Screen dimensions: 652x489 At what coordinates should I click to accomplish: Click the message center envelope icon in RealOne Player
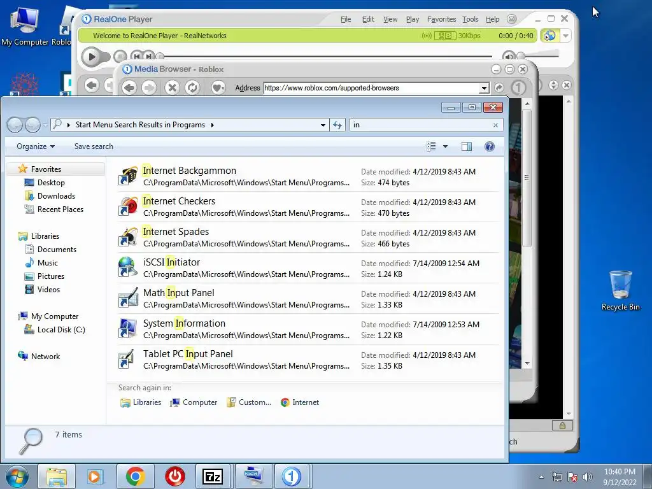[512, 19]
